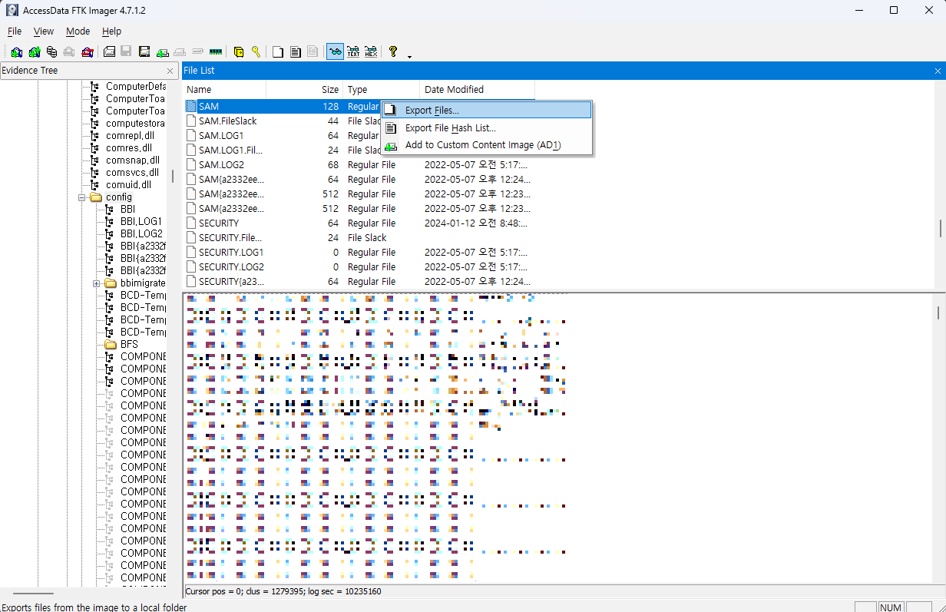Toggle automatic file type view mode glasses
Viewport: 946px width, 612px height.
[335, 51]
